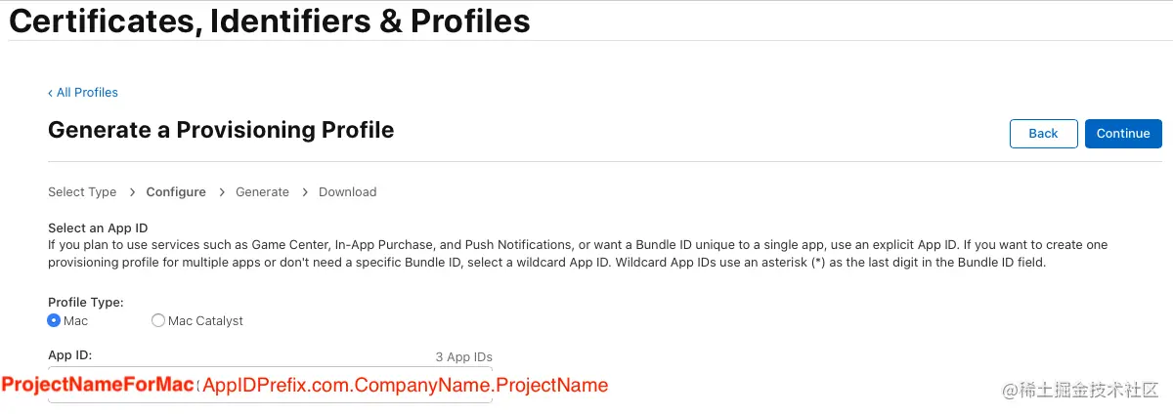This screenshot has height=414, width=1173.
Task: Click the chevron after Select Type
Action: tap(132, 192)
